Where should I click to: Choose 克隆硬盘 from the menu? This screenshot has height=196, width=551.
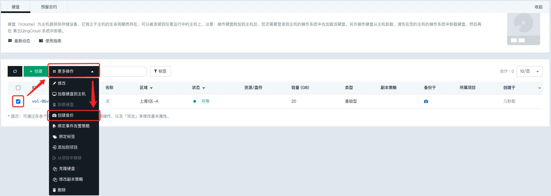click(x=74, y=169)
